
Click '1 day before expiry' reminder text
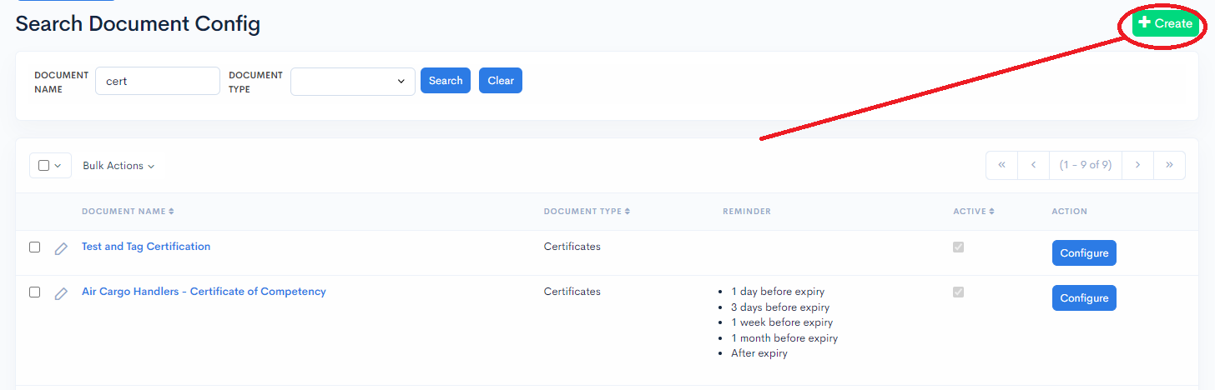point(778,292)
